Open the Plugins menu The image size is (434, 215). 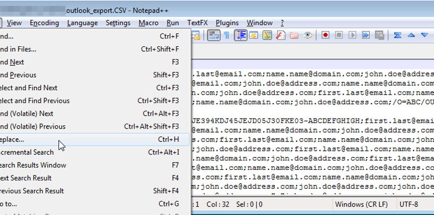[x=227, y=23]
